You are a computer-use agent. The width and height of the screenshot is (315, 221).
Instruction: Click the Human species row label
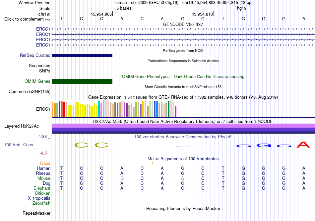[43, 168]
